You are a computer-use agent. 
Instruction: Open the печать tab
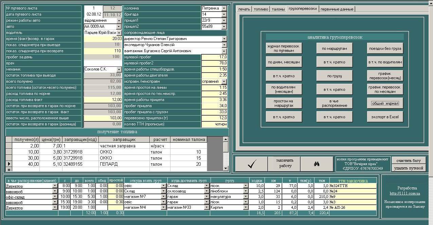pyautogui.click(x=244, y=9)
